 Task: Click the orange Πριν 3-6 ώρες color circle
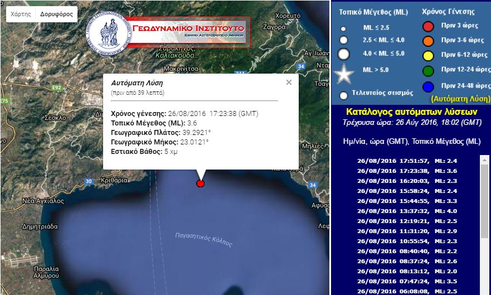[428, 40]
